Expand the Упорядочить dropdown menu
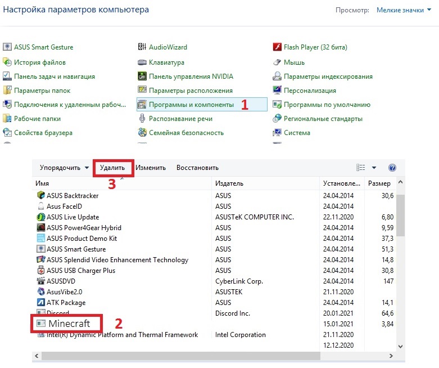The image size is (439, 368). pos(64,168)
